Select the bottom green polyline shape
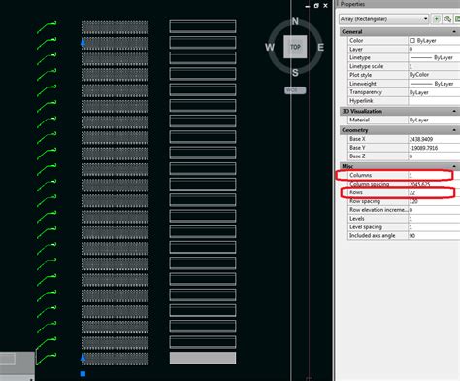 (x=47, y=360)
